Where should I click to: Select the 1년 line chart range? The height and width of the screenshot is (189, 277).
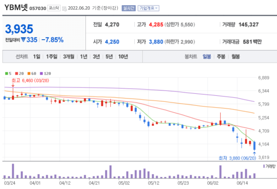click(x=84, y=56)
